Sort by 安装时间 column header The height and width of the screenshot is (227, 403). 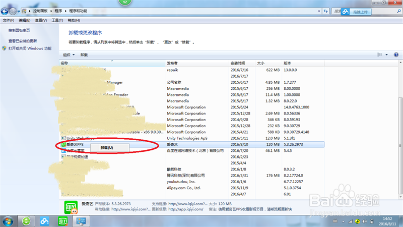[x=242, y=63]
